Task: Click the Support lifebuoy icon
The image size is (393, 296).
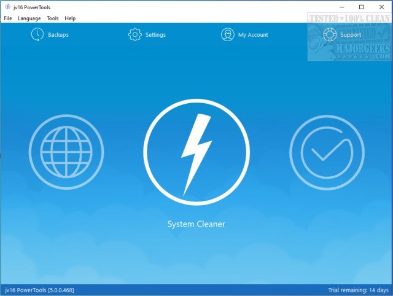Action: [330, 34]
